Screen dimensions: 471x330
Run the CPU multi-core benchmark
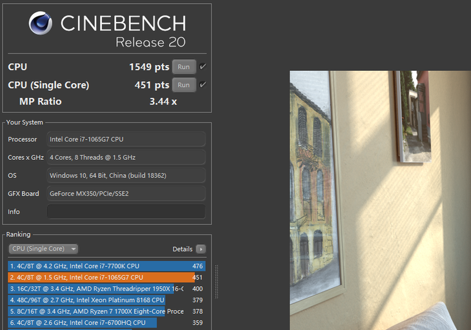pos(183,67)
